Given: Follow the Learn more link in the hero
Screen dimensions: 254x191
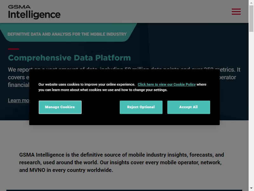Looking at the screenshot, I should 18,100.
